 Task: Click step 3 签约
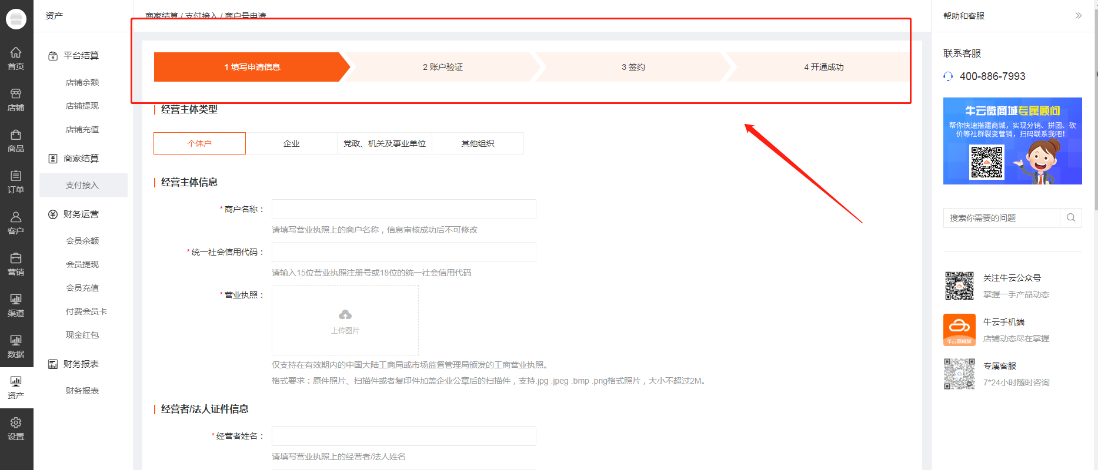633,67
